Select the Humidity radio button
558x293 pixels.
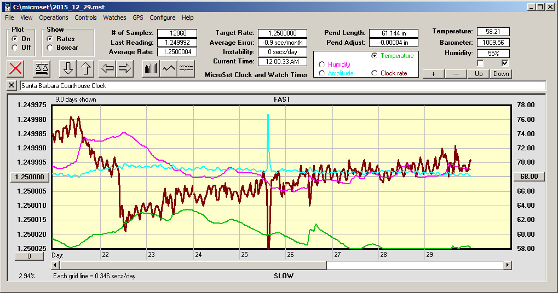[321, 65]
